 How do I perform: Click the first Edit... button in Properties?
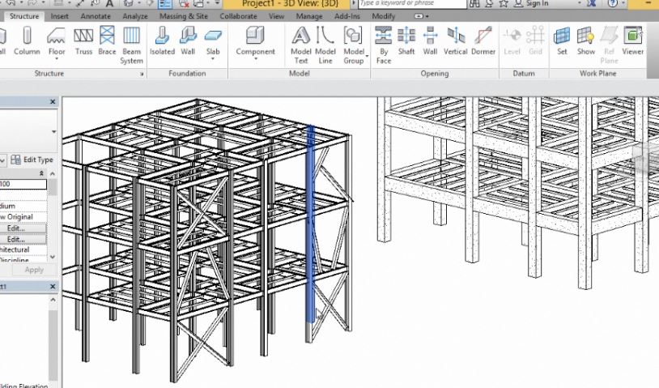pyautogui.click(x=23, y=228)
